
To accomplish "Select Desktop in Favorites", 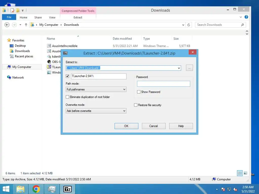I will [18, 46].
